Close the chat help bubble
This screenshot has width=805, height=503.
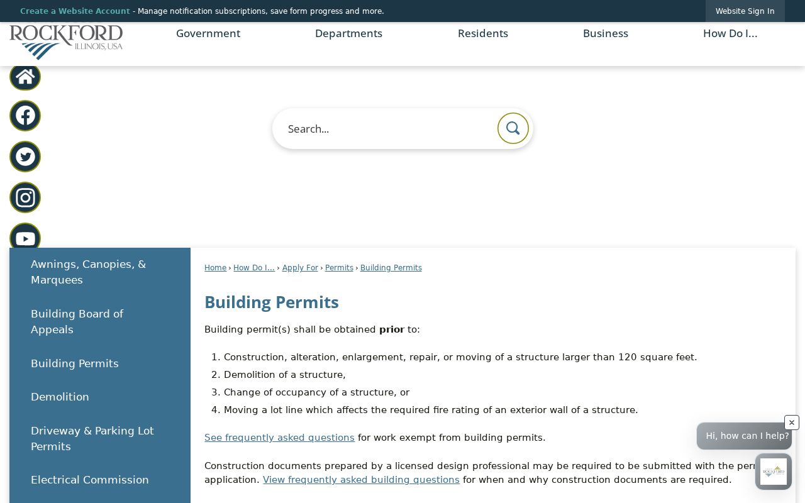tap(792, 423)
